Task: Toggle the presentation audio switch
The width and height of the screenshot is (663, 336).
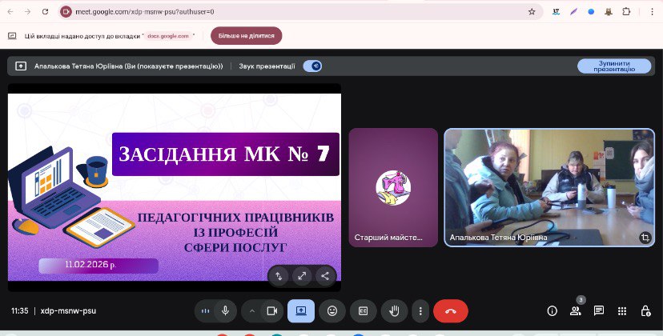Action: pos(312,66)
